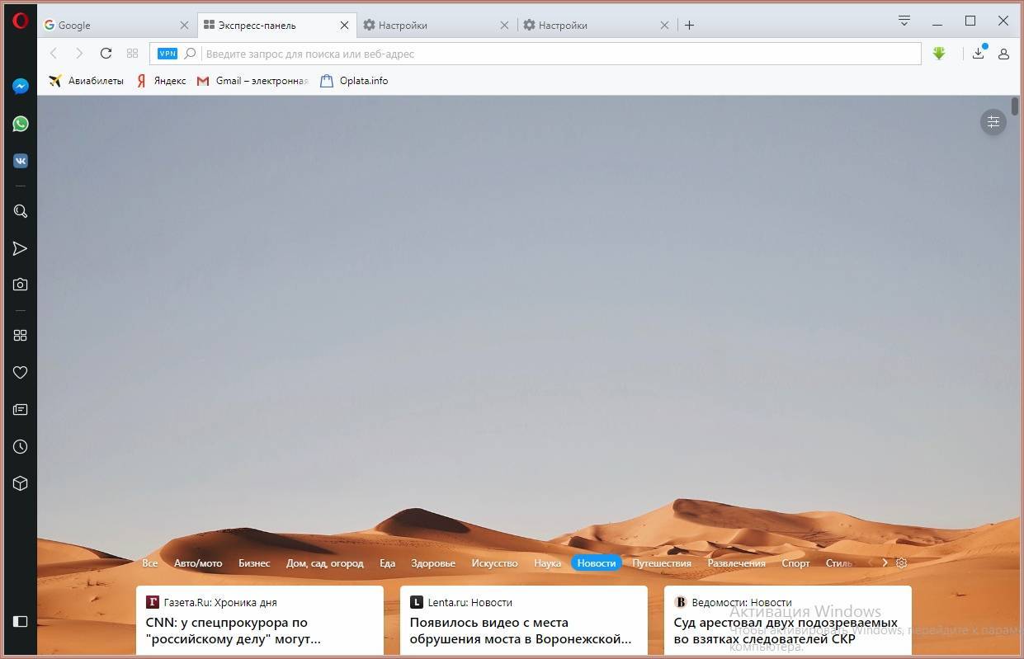The image size is (1024, 659).
Task: Open news settings gear icon
Action: click(x=901, y=563)
